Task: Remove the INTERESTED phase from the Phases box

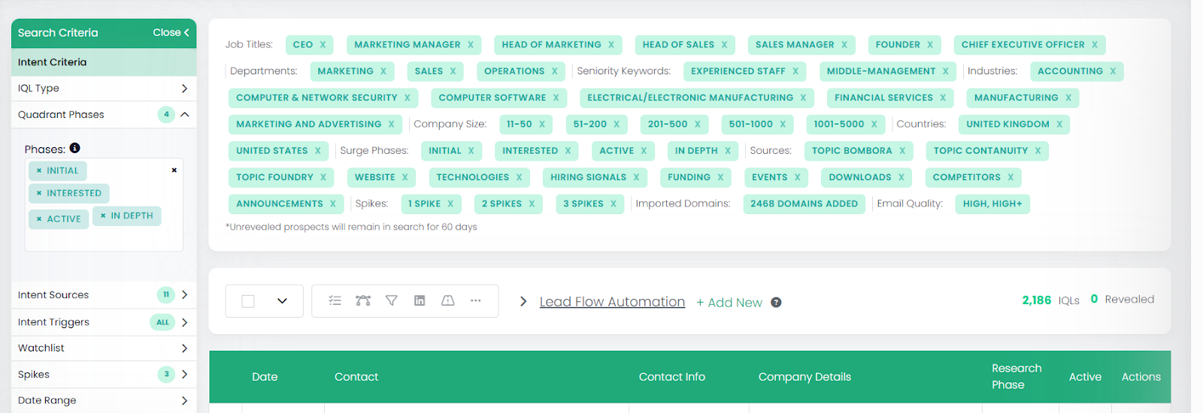Action: (39, 194)
